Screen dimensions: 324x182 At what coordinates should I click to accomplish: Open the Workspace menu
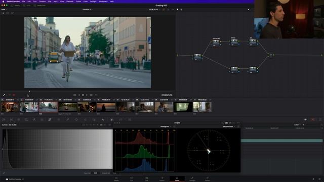(103, 2)
